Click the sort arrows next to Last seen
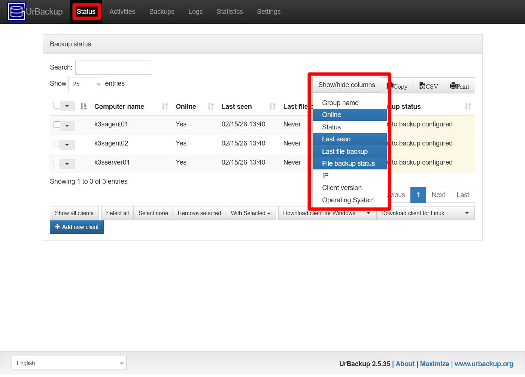Viewport: 525px width, 377px height. pyautogui.click(x=271, y=106)
